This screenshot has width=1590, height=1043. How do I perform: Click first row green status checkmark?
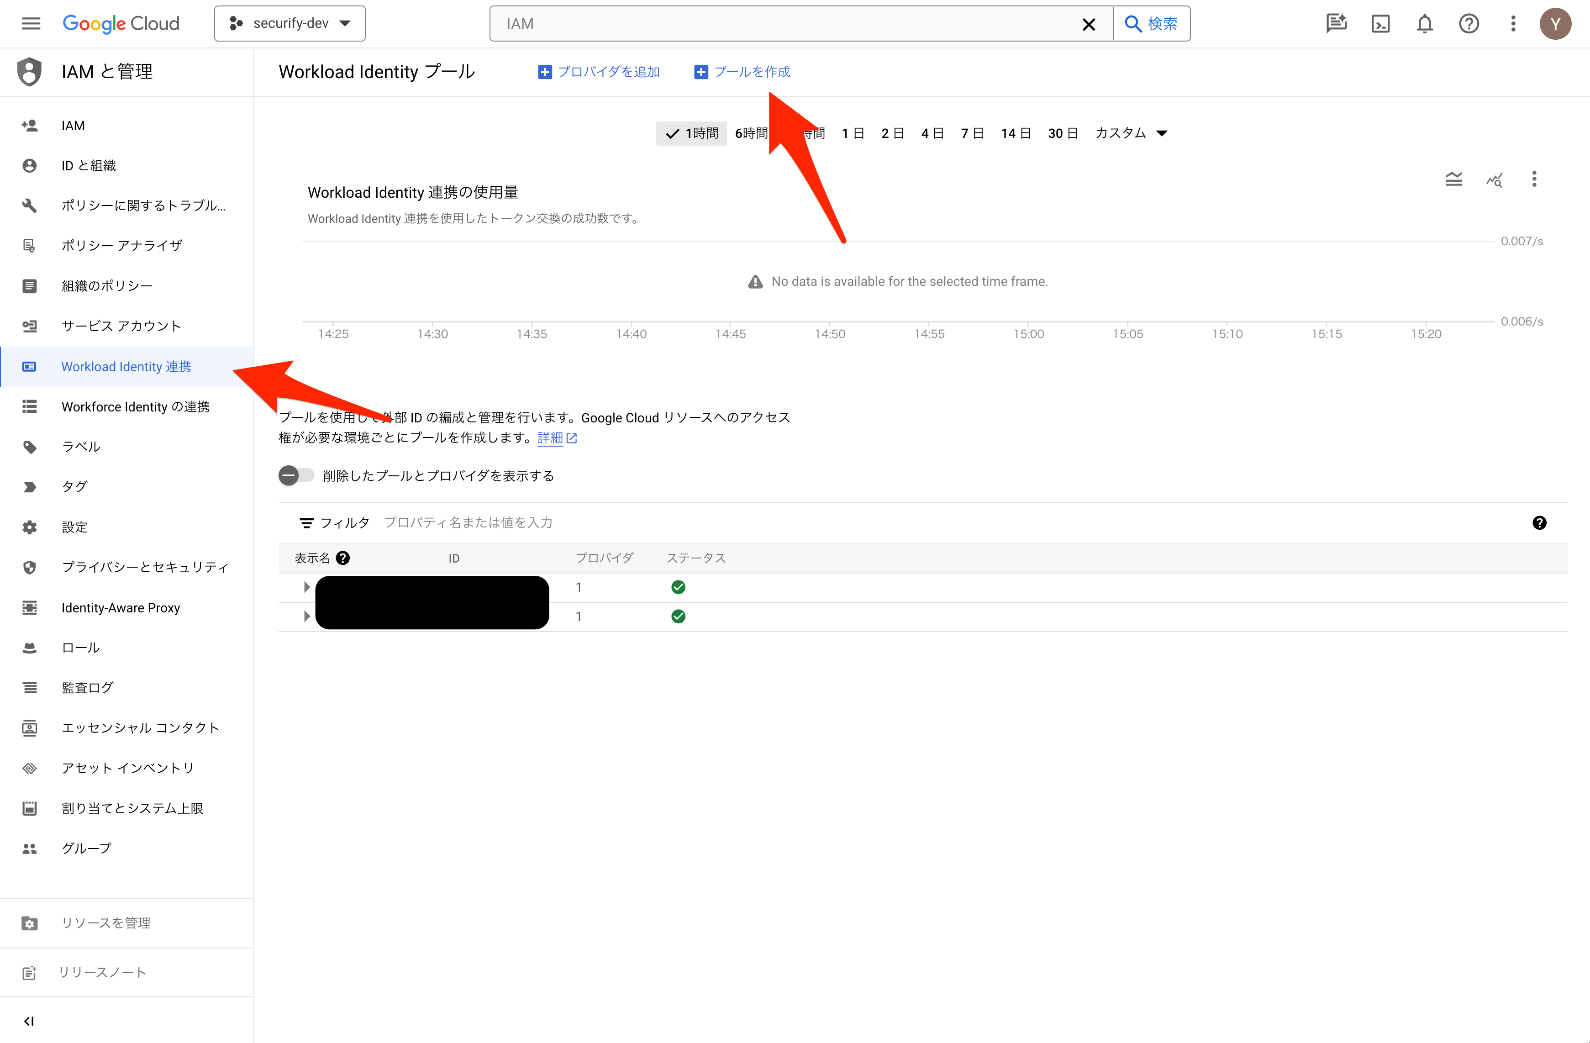coord(678,587)
